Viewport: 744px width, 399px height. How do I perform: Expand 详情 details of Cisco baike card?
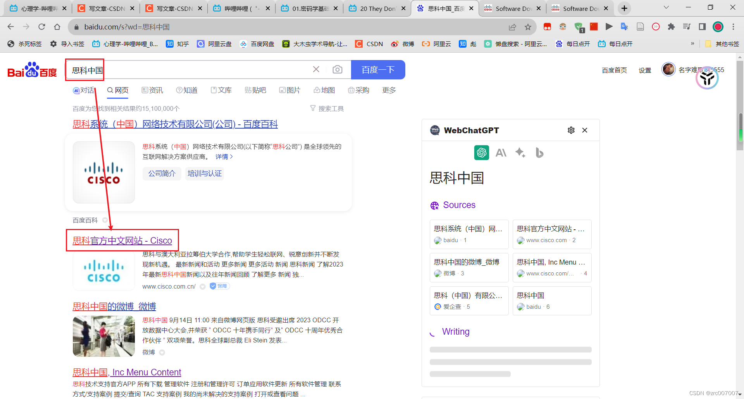click(x=224, y=157)
